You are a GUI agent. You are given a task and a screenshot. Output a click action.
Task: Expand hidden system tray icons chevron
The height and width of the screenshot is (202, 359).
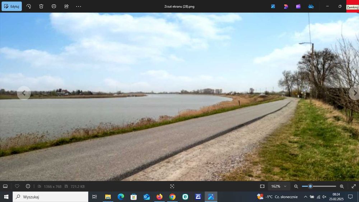(x=306, y=197)
